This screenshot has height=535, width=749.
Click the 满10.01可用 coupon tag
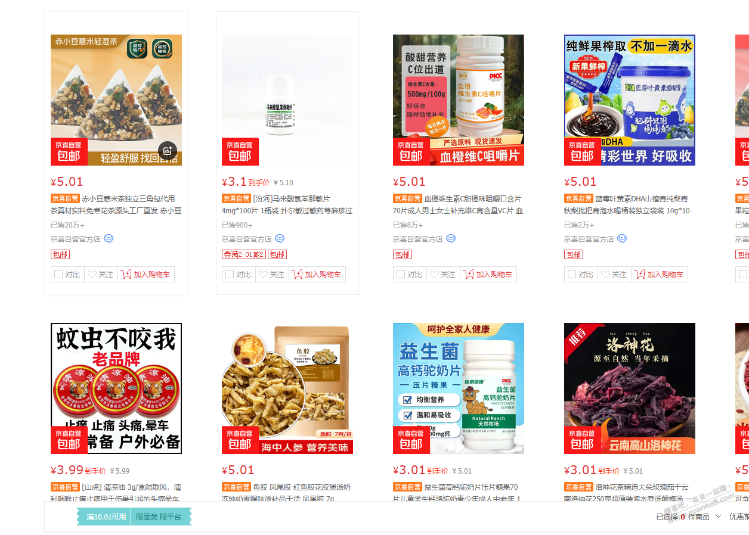point(106,517)
